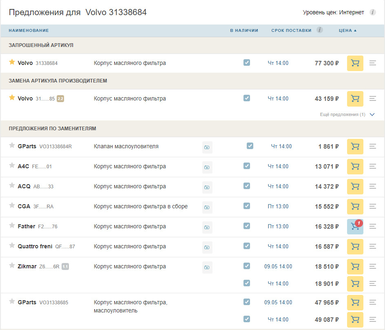Viewport: 385px width, 330px height.
Task: Click the 1.1 rating badge on Zikmar
Action: click(x=65, y=267)
